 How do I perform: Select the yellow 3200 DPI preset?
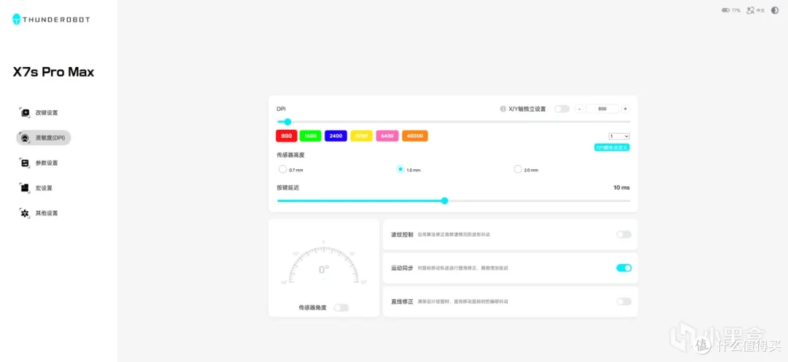coord(362,136)
